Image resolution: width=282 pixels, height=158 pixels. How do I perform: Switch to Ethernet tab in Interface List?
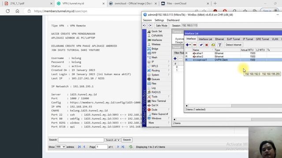pyautogui.click(x=219, y=39)
